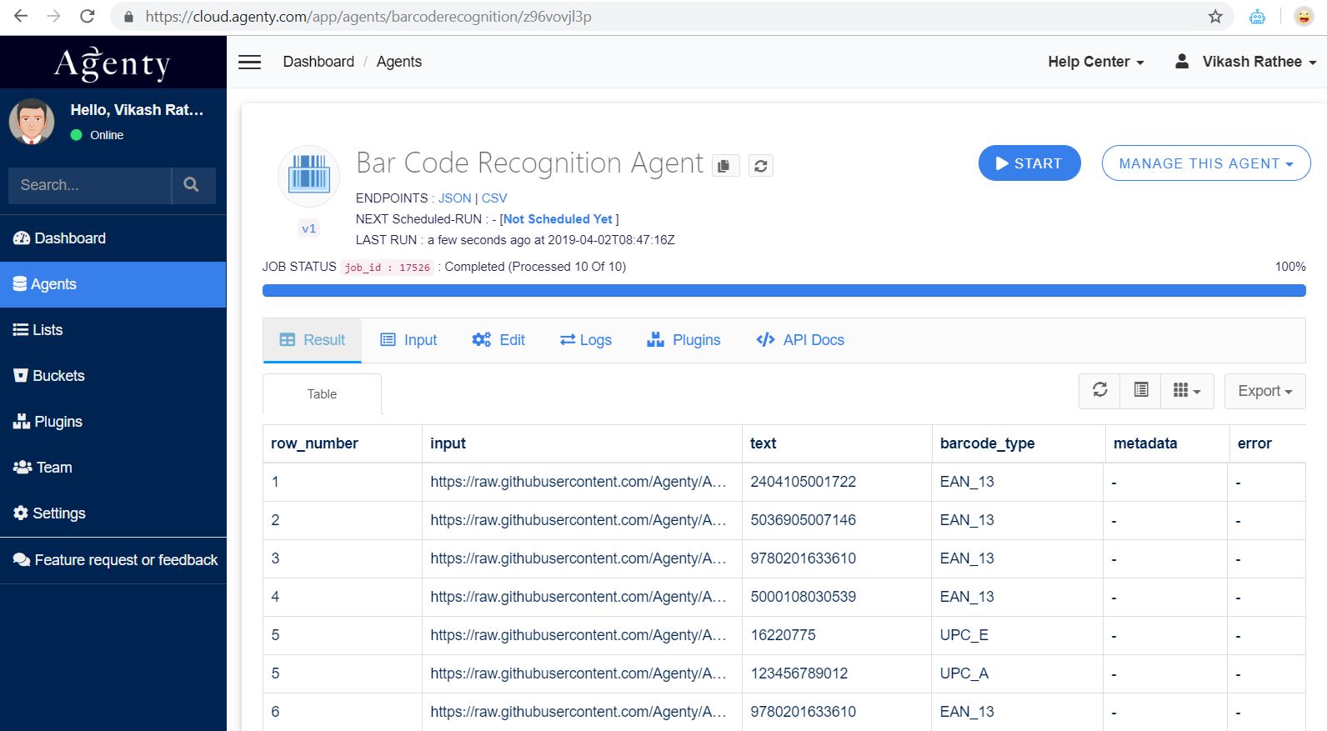Switch to the Result tab
The height and width of the screenshot is (731, 1327).
click(313, 340)
